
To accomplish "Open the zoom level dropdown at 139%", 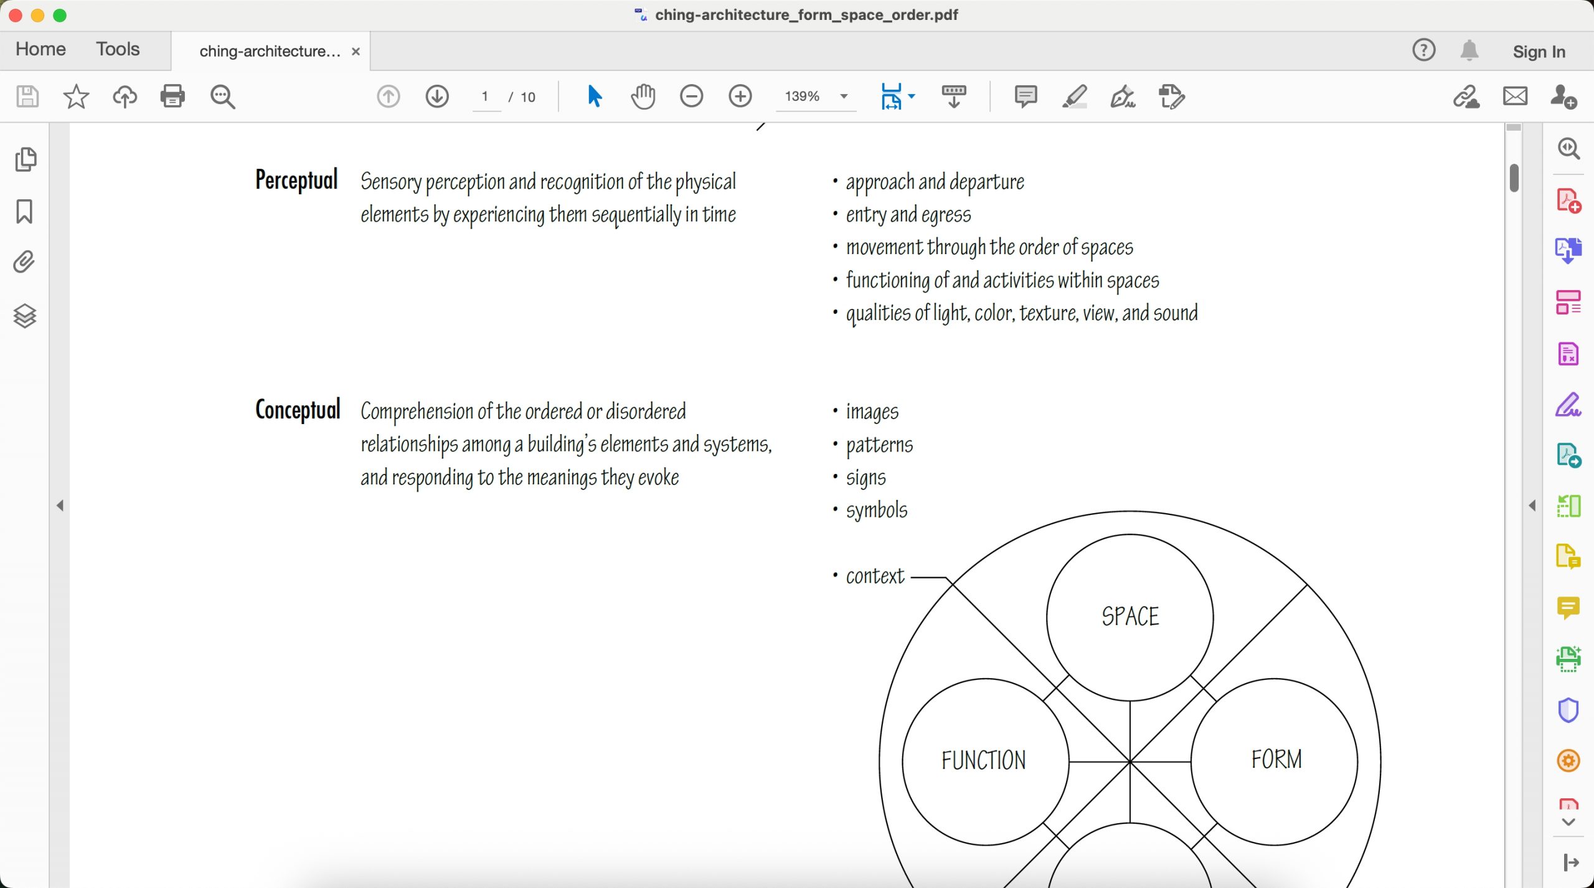I will click(816, 97).
